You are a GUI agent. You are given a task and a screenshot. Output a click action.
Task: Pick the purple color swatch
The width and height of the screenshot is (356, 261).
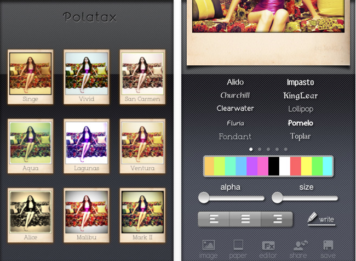pos(252,166)
